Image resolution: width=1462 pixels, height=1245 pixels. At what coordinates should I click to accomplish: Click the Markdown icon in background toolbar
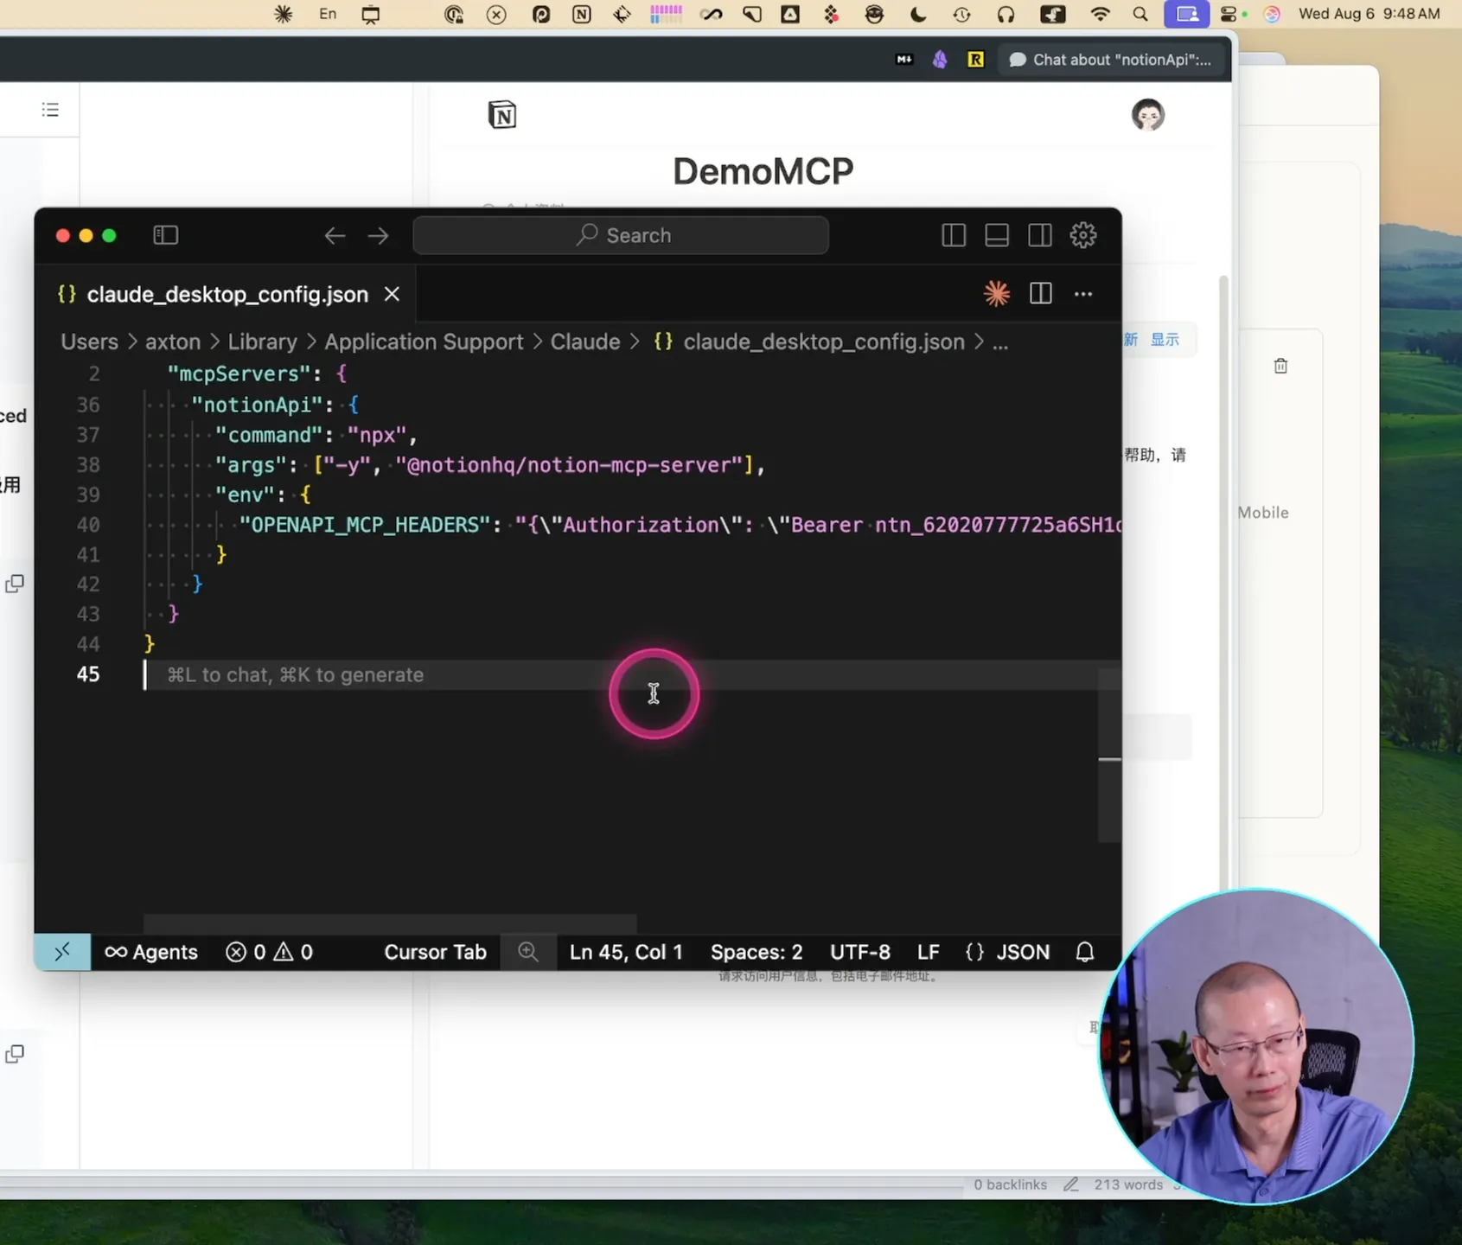(904, 60)
